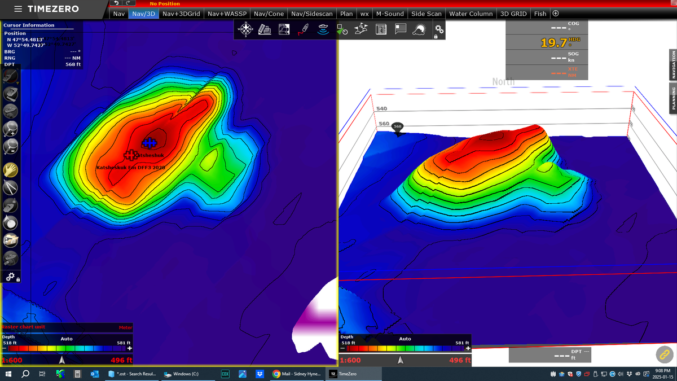Select the annotation/comment tool in the toolbar
677x381 pixels.
coord(401,28)
